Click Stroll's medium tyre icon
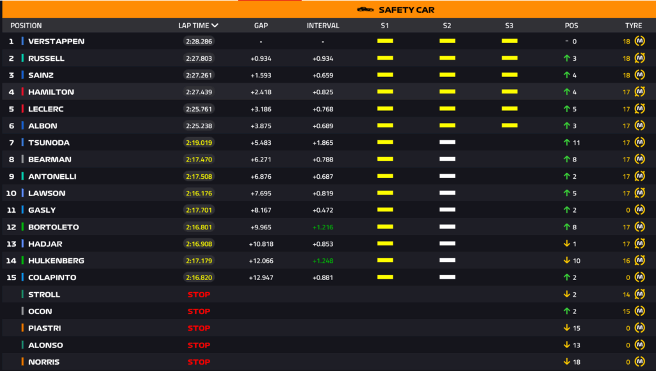Viewport: 656px width, 371px height. [639, 295]
